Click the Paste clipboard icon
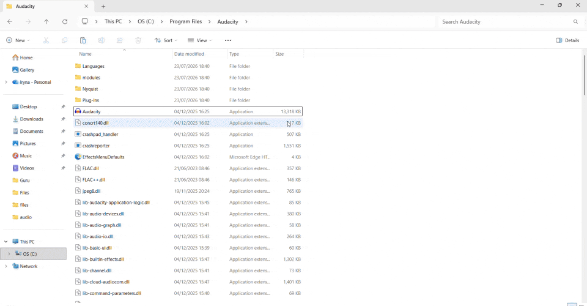 [x=83, y=40]
